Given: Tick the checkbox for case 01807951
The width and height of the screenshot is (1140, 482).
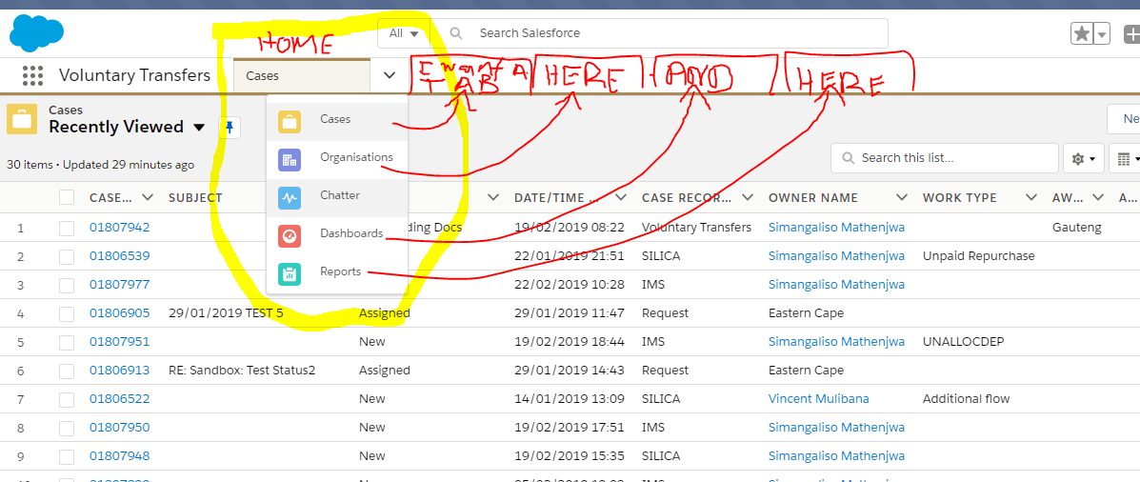Looking at the screenshot, I should [x=67, y=342].
